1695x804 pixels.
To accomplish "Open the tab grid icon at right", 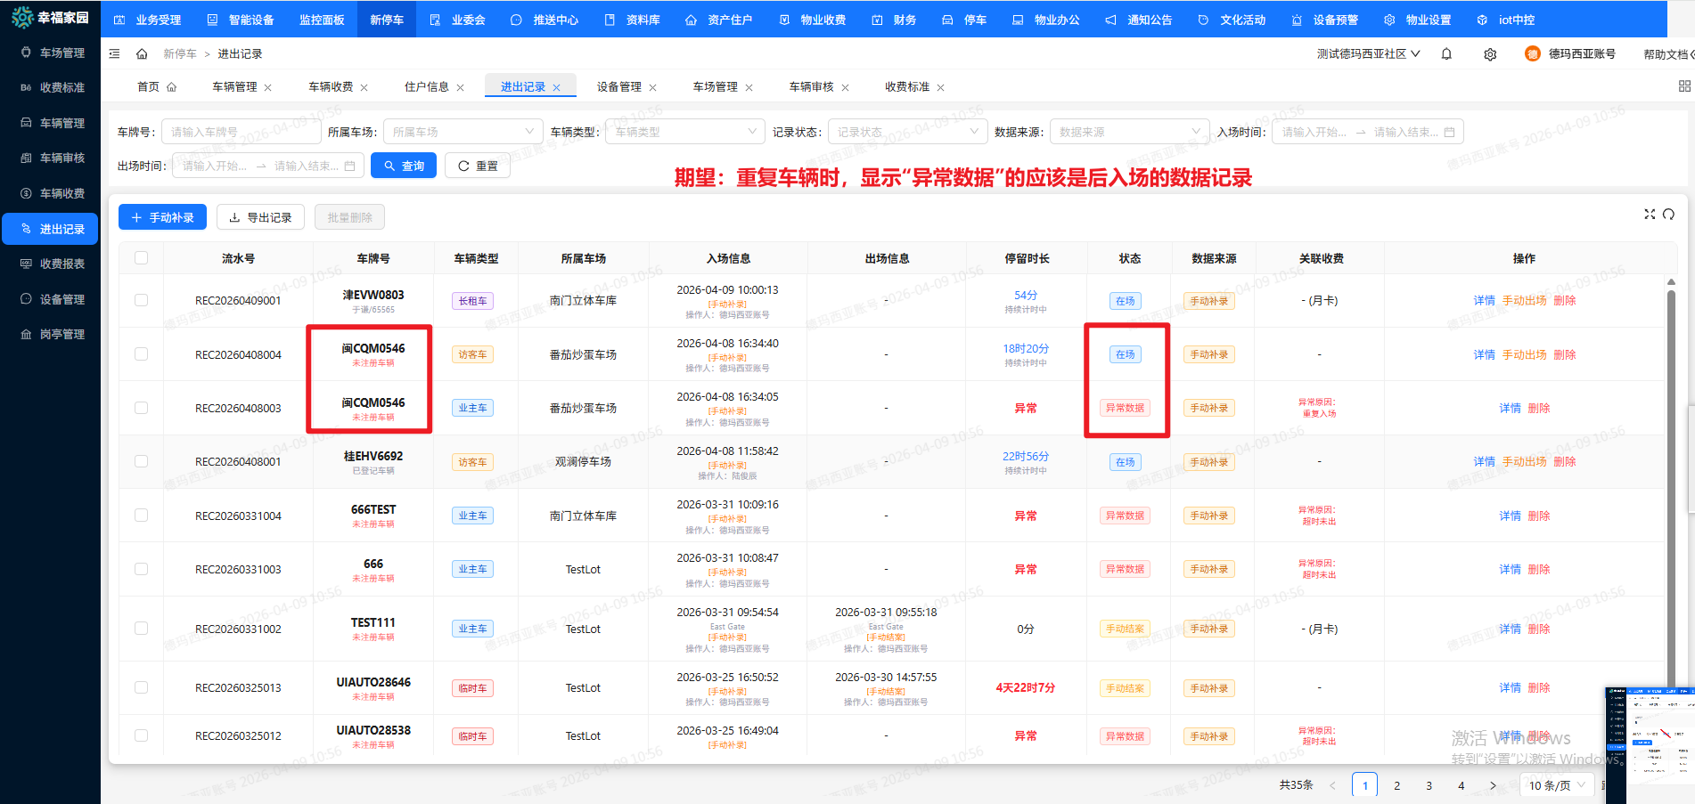I will pyautogui.click(x=1683, y=86).
